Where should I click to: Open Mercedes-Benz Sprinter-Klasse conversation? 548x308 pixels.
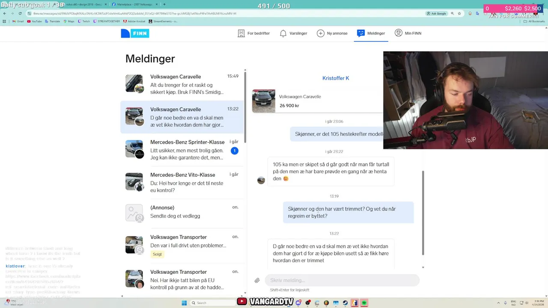pyautogui.click(x=182, y=150)
